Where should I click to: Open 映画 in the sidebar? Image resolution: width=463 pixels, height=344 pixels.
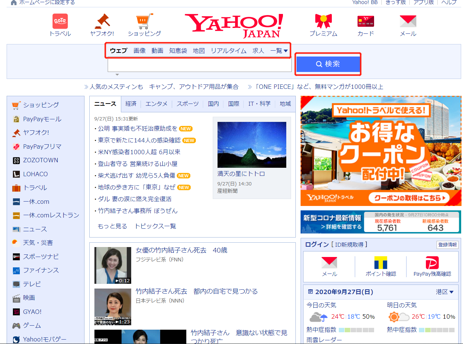point(29,298)
